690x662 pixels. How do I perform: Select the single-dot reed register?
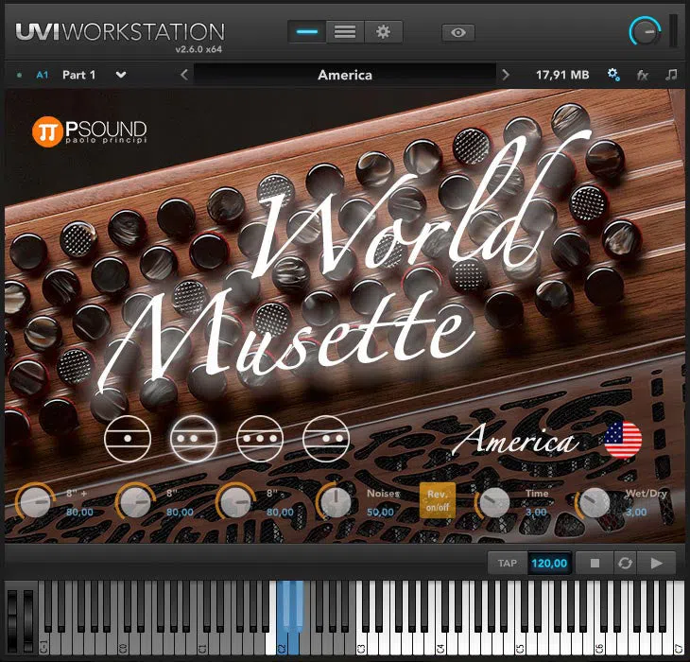128,439
